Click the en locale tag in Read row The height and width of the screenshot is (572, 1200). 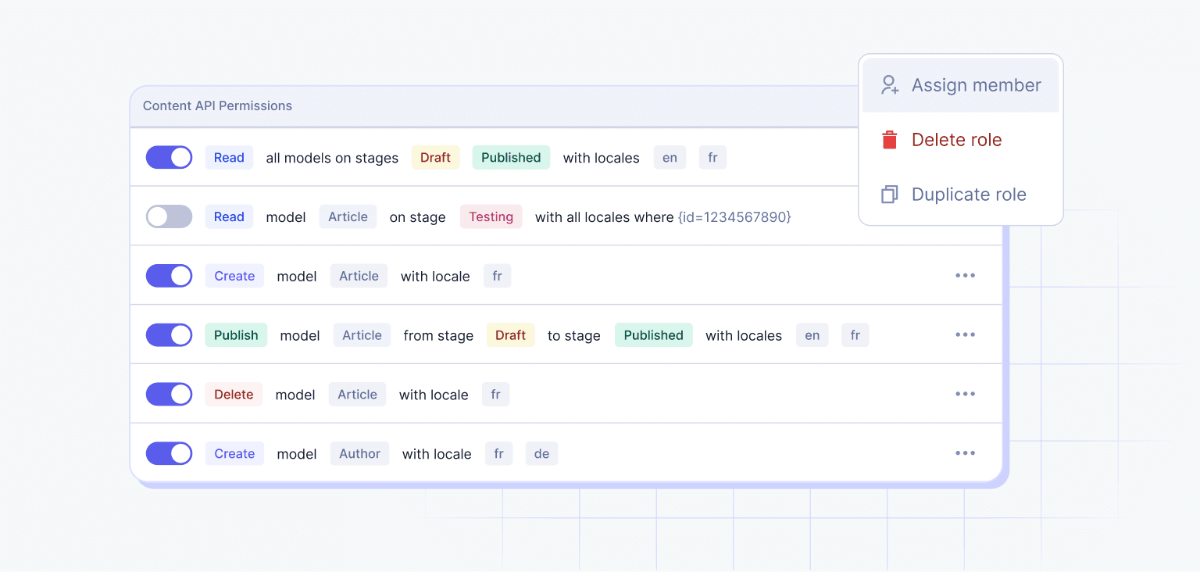(670, 157)
